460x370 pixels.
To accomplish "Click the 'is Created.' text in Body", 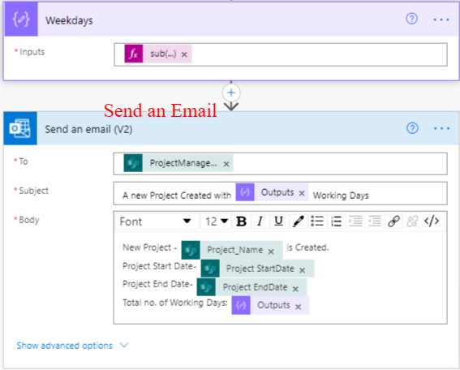I will point(307,247).
